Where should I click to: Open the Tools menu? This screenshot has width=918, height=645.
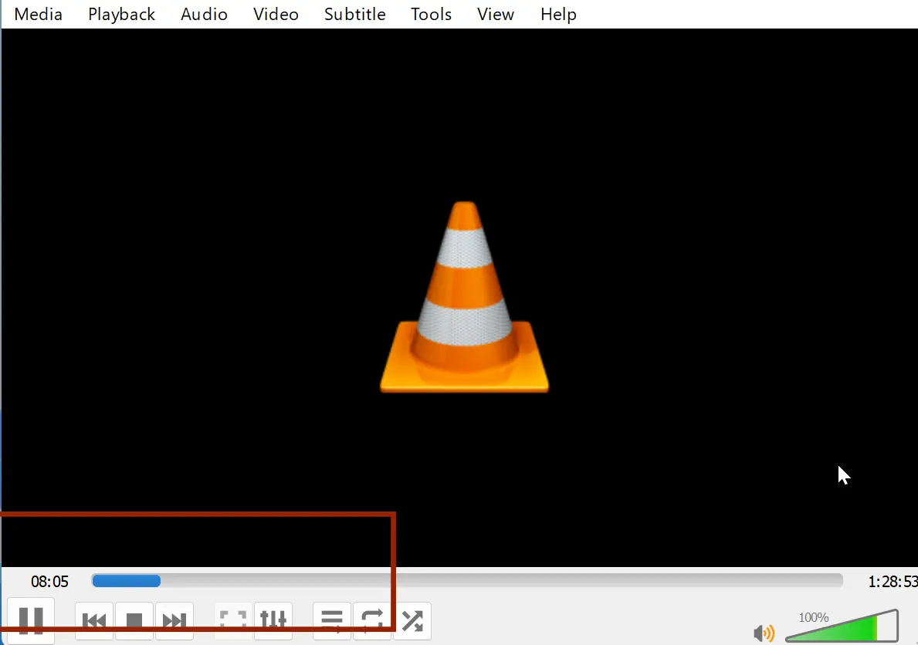click(x=431, y=14)
